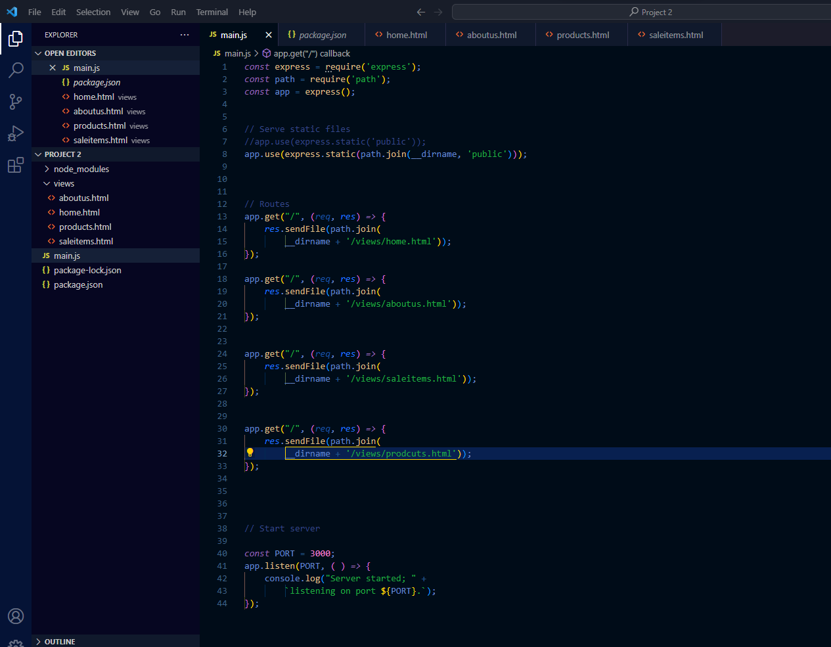Open the Source Control view
Screen dimensions: 831x647
click(16, 101)
